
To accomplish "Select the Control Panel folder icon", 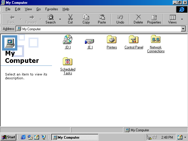I will (x=134, y=39).
